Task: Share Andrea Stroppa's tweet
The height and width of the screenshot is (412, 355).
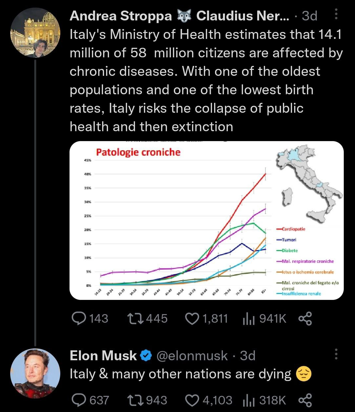Action: click(x=305, y=319)
